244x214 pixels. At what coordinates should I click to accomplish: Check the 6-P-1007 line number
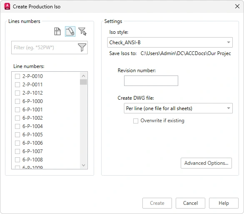pos(17,151)
